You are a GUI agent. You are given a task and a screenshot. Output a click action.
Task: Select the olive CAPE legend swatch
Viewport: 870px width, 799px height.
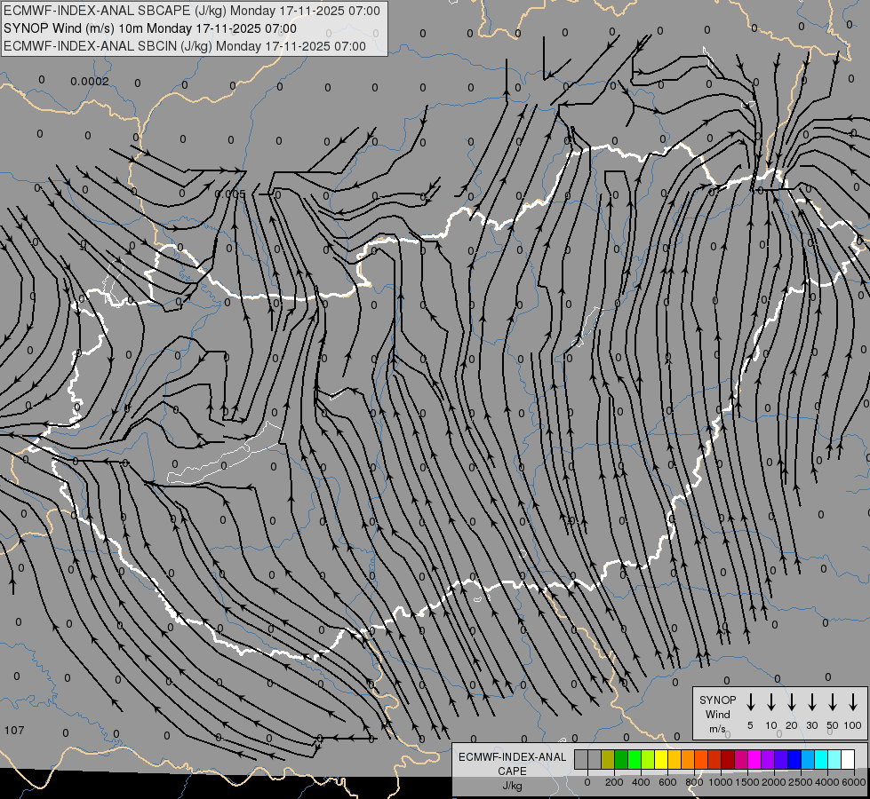tap(608, 759)
